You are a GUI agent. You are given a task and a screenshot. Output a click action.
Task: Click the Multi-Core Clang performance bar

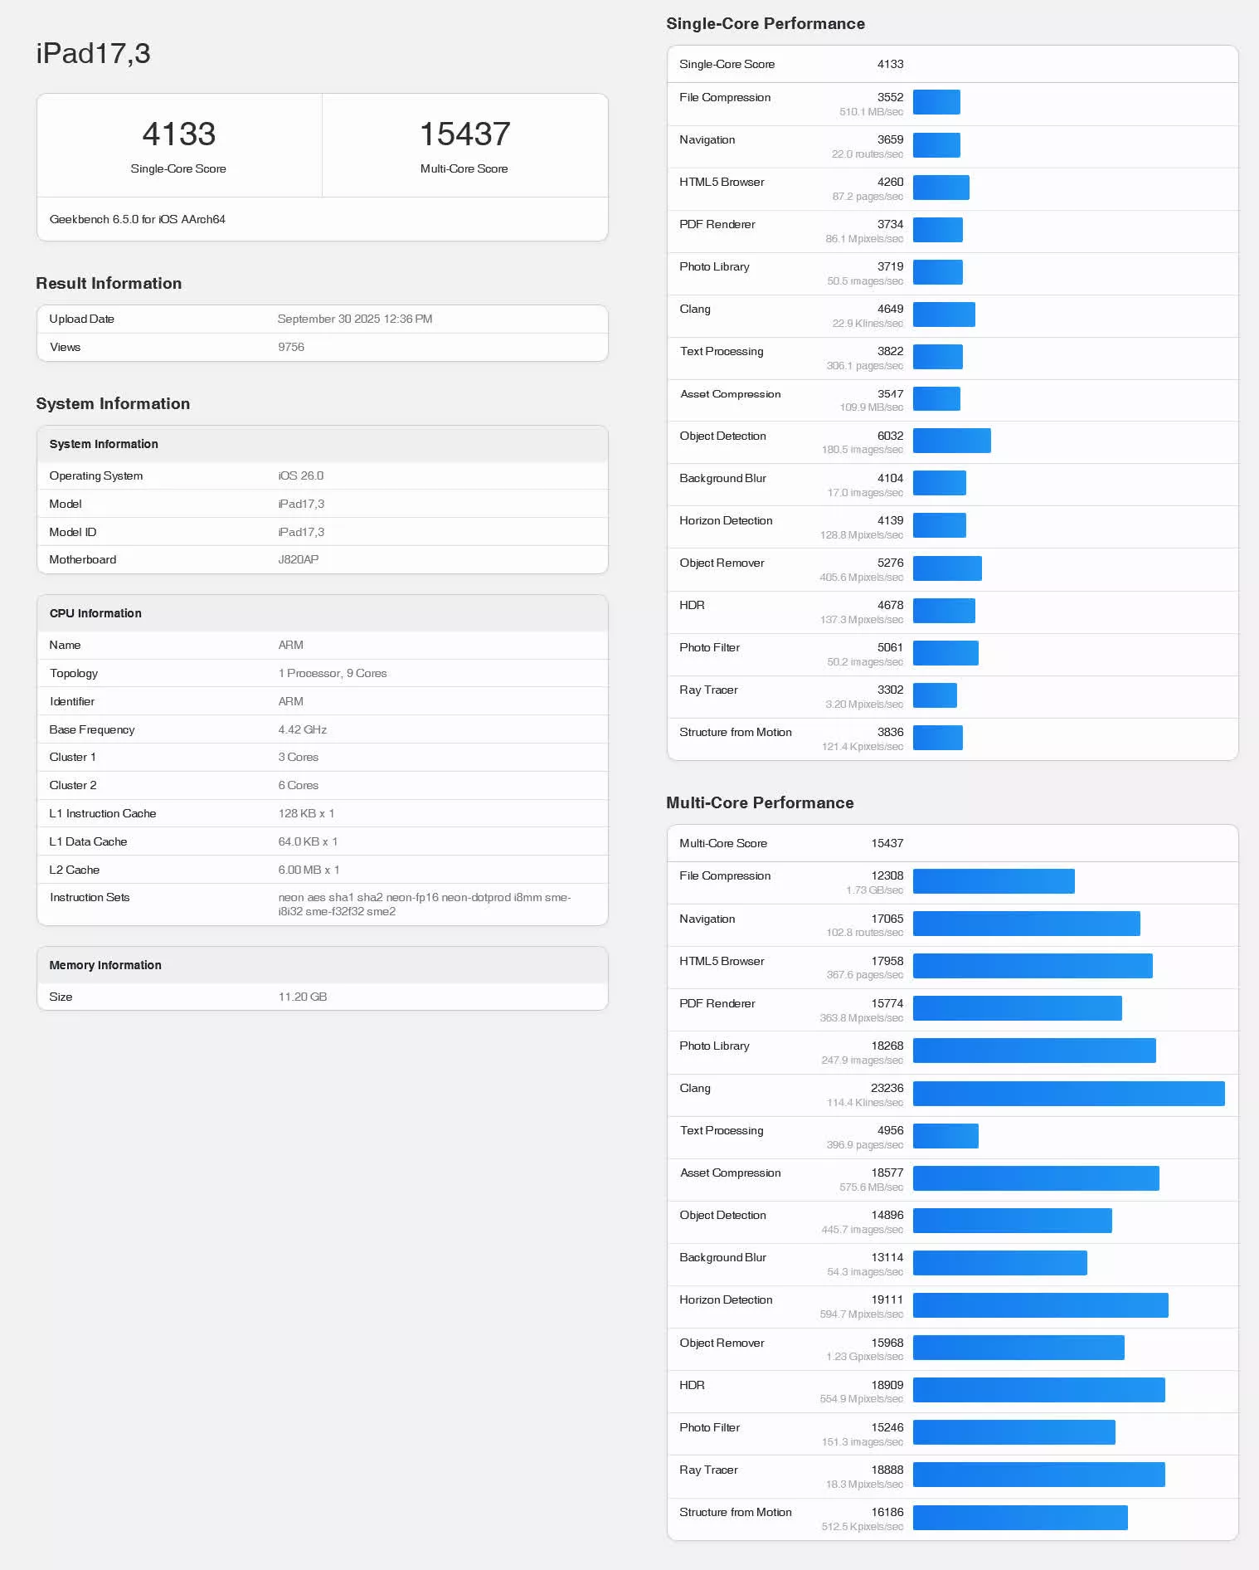1068,1094
